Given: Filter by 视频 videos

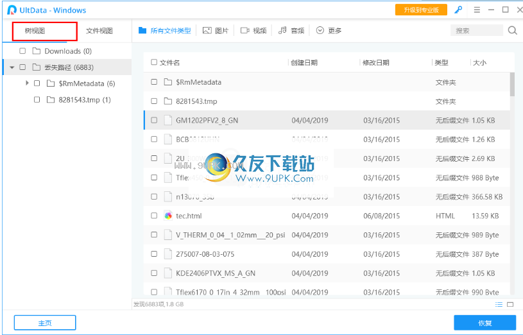Looking at the screenshot, I should 253,31.
